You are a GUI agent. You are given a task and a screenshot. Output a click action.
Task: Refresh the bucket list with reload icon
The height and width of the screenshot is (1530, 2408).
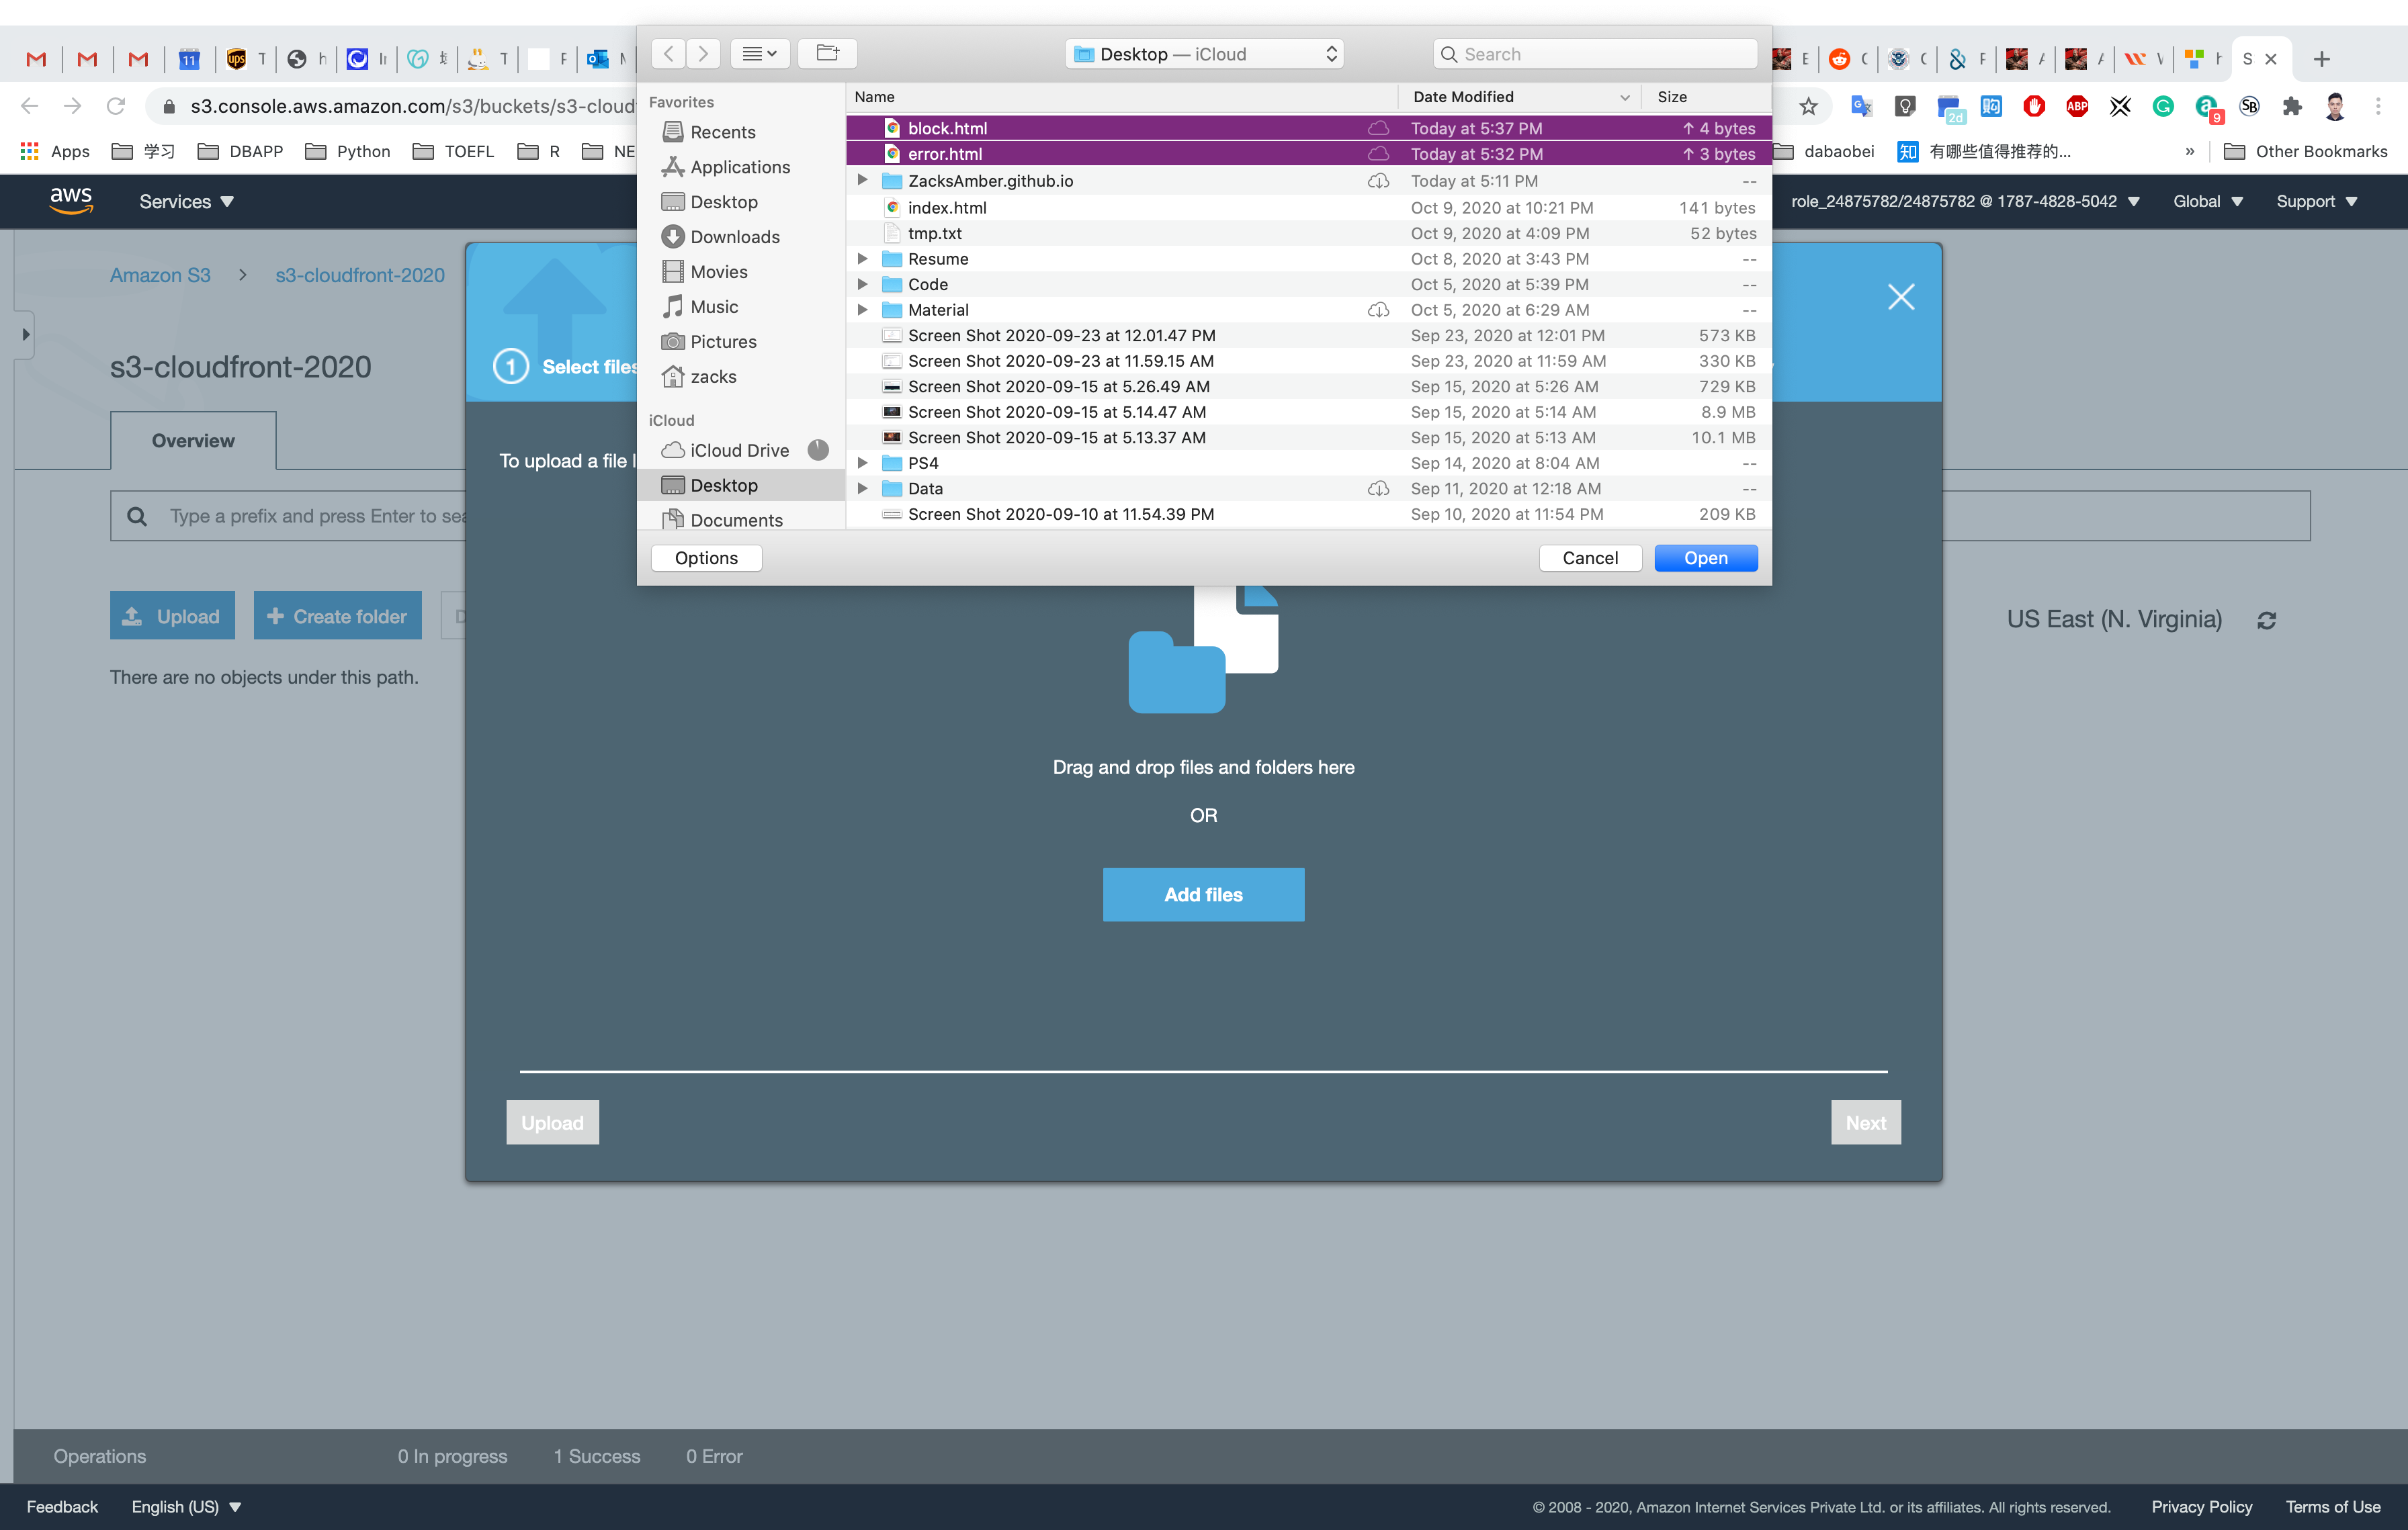pyautogui.click(x=2266, y=621)
